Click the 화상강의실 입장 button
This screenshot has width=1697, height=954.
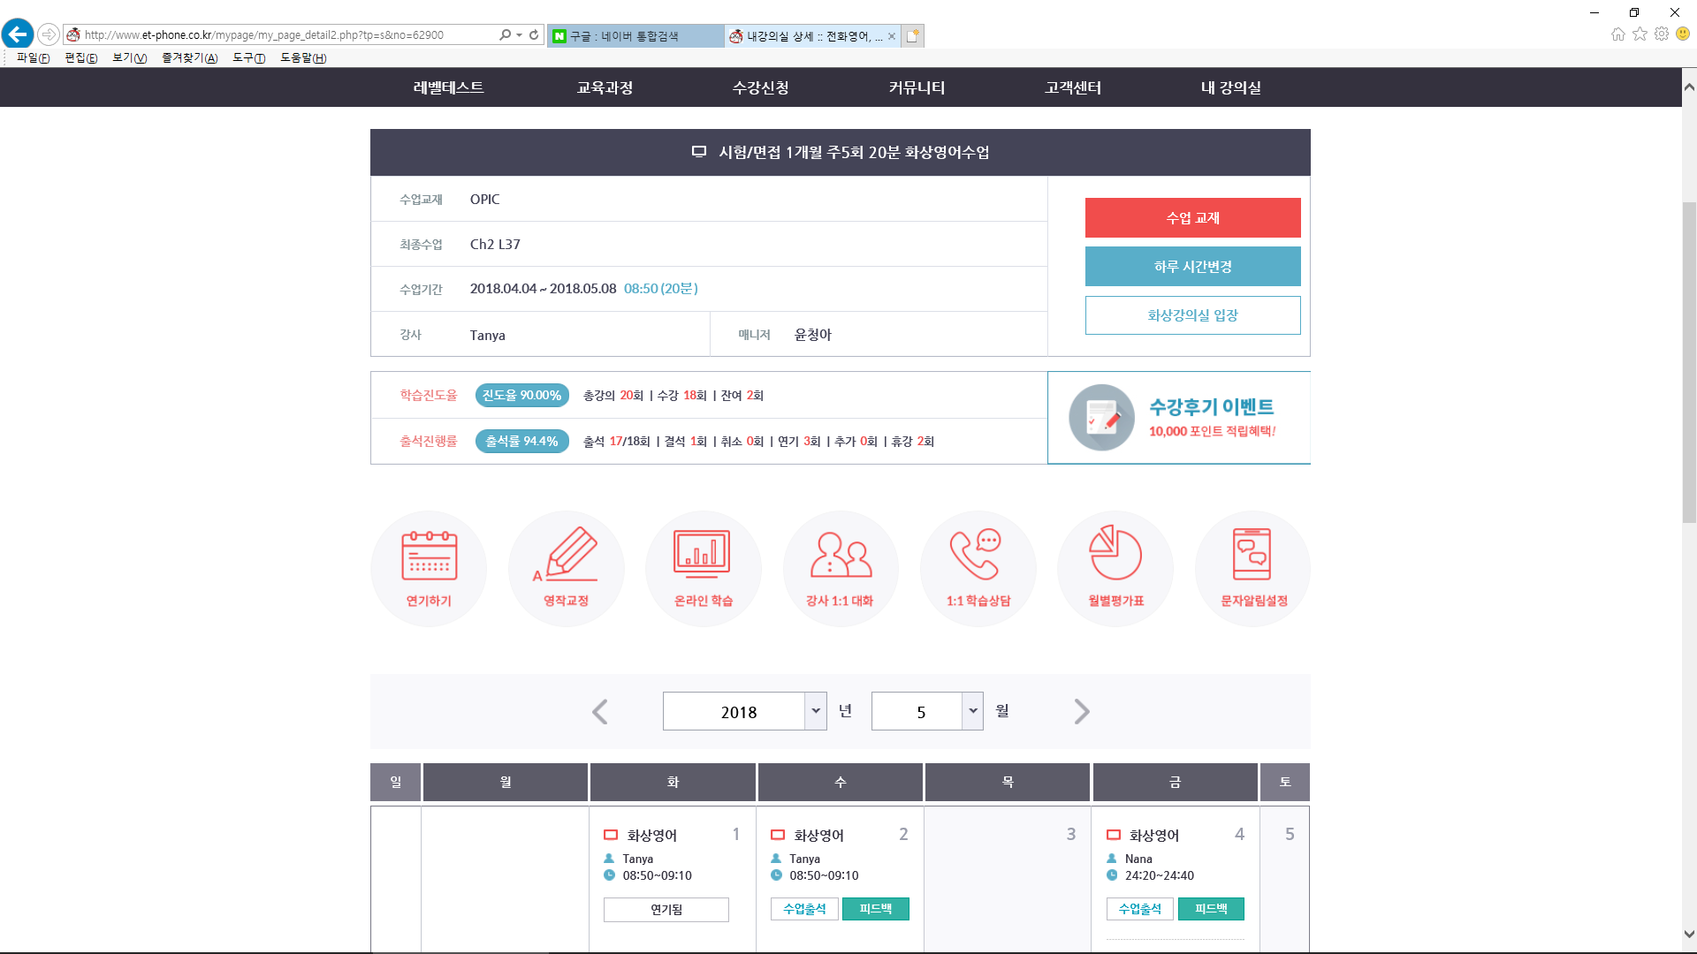(x=1192, y=315)
